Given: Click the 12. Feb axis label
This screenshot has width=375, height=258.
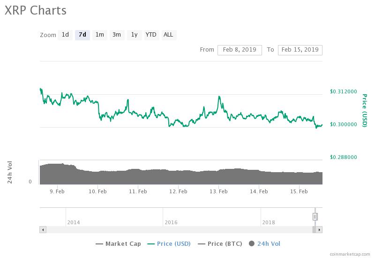Looking at the screenshot, I should 178,191.
